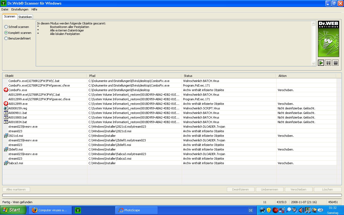Click the installer icon beside 5abca3.msi
This screenshot has height=215, width=344.
[6, 163]
